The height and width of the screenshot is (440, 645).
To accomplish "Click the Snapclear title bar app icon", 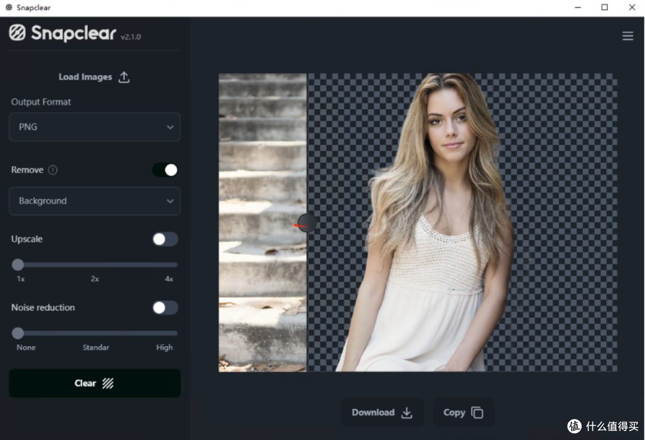I will pos(8,7).
